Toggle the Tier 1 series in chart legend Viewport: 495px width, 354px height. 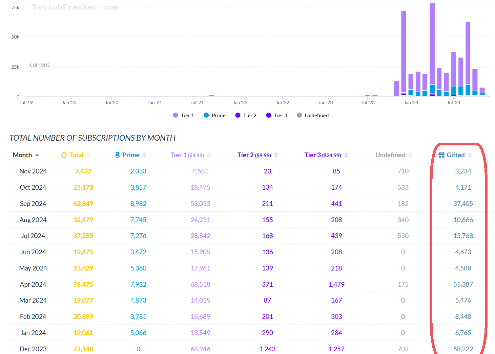pyautogui.click(x=184, y=115)
